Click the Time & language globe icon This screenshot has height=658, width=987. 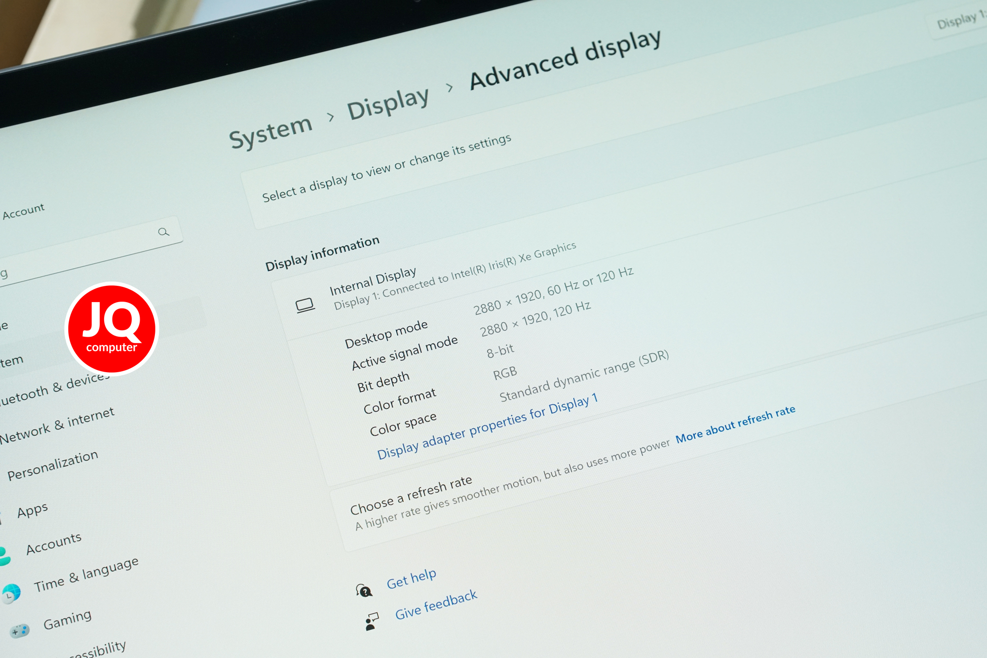pos(10,594)
